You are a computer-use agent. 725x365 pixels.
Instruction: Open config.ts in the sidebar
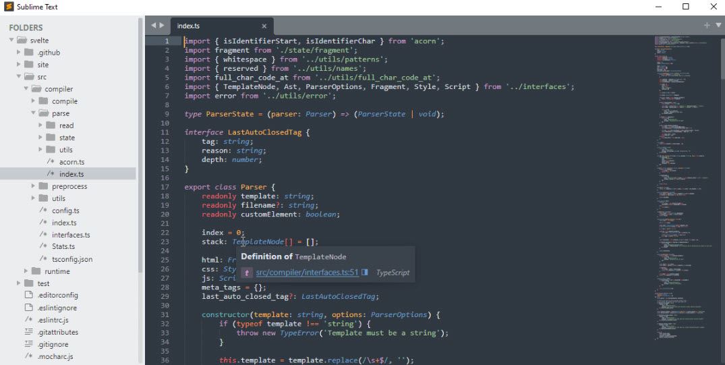pyautogui.click(x=65, y=210)
